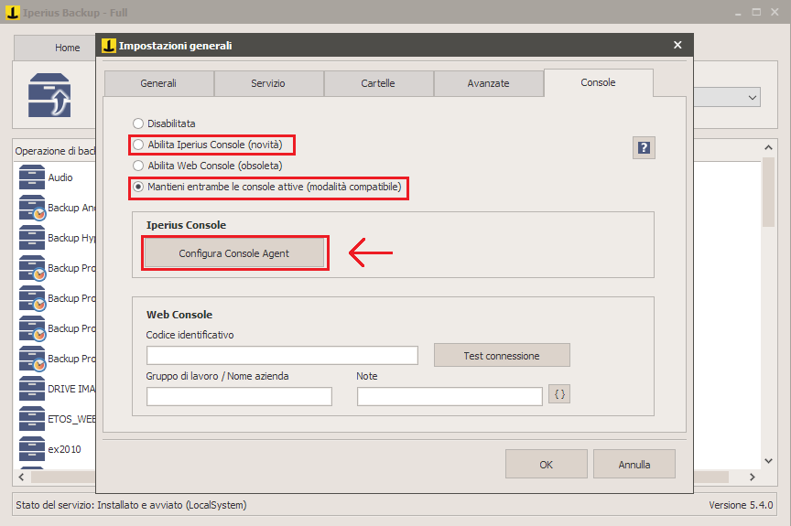Open the Generali tab
This screenshot has width=791, height=526.
[x=159, y=83]
